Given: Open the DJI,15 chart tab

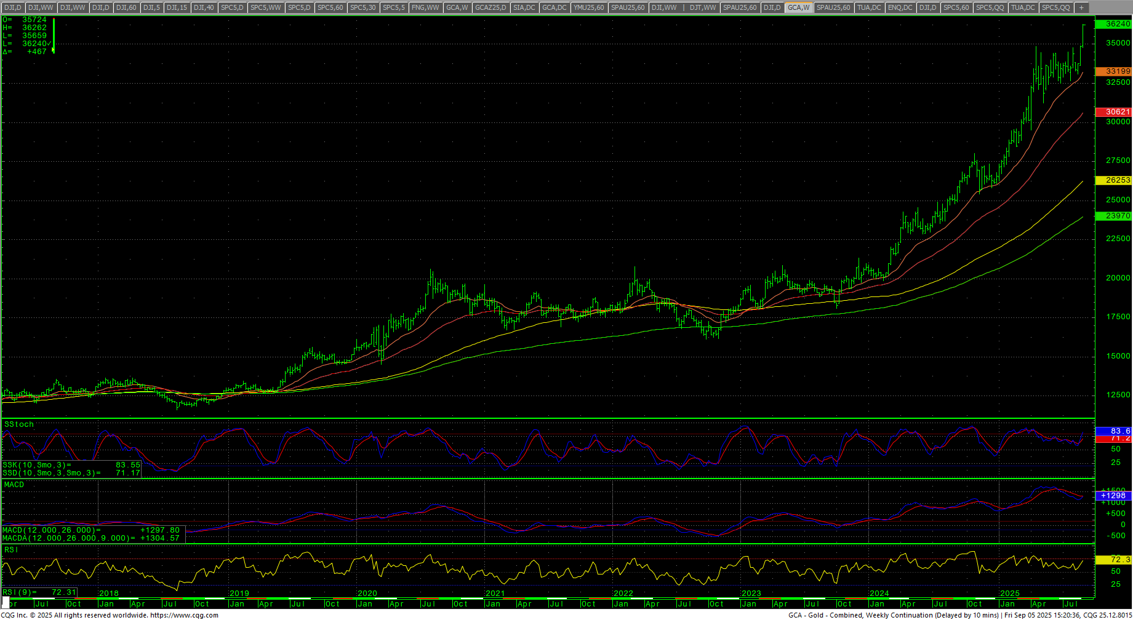Looking at the screenshot, I should click(177, 7).
